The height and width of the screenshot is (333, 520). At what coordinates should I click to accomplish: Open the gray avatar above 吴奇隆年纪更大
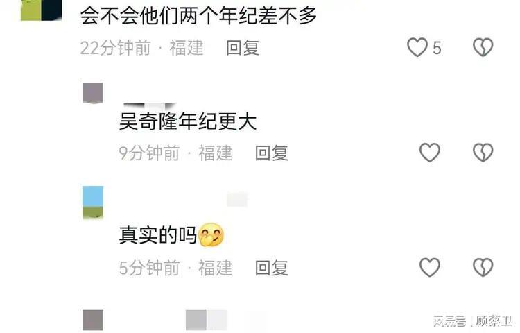(93, 93)
